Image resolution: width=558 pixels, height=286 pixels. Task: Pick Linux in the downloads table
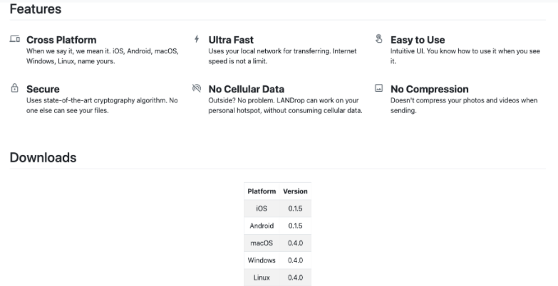click(262, 277)
